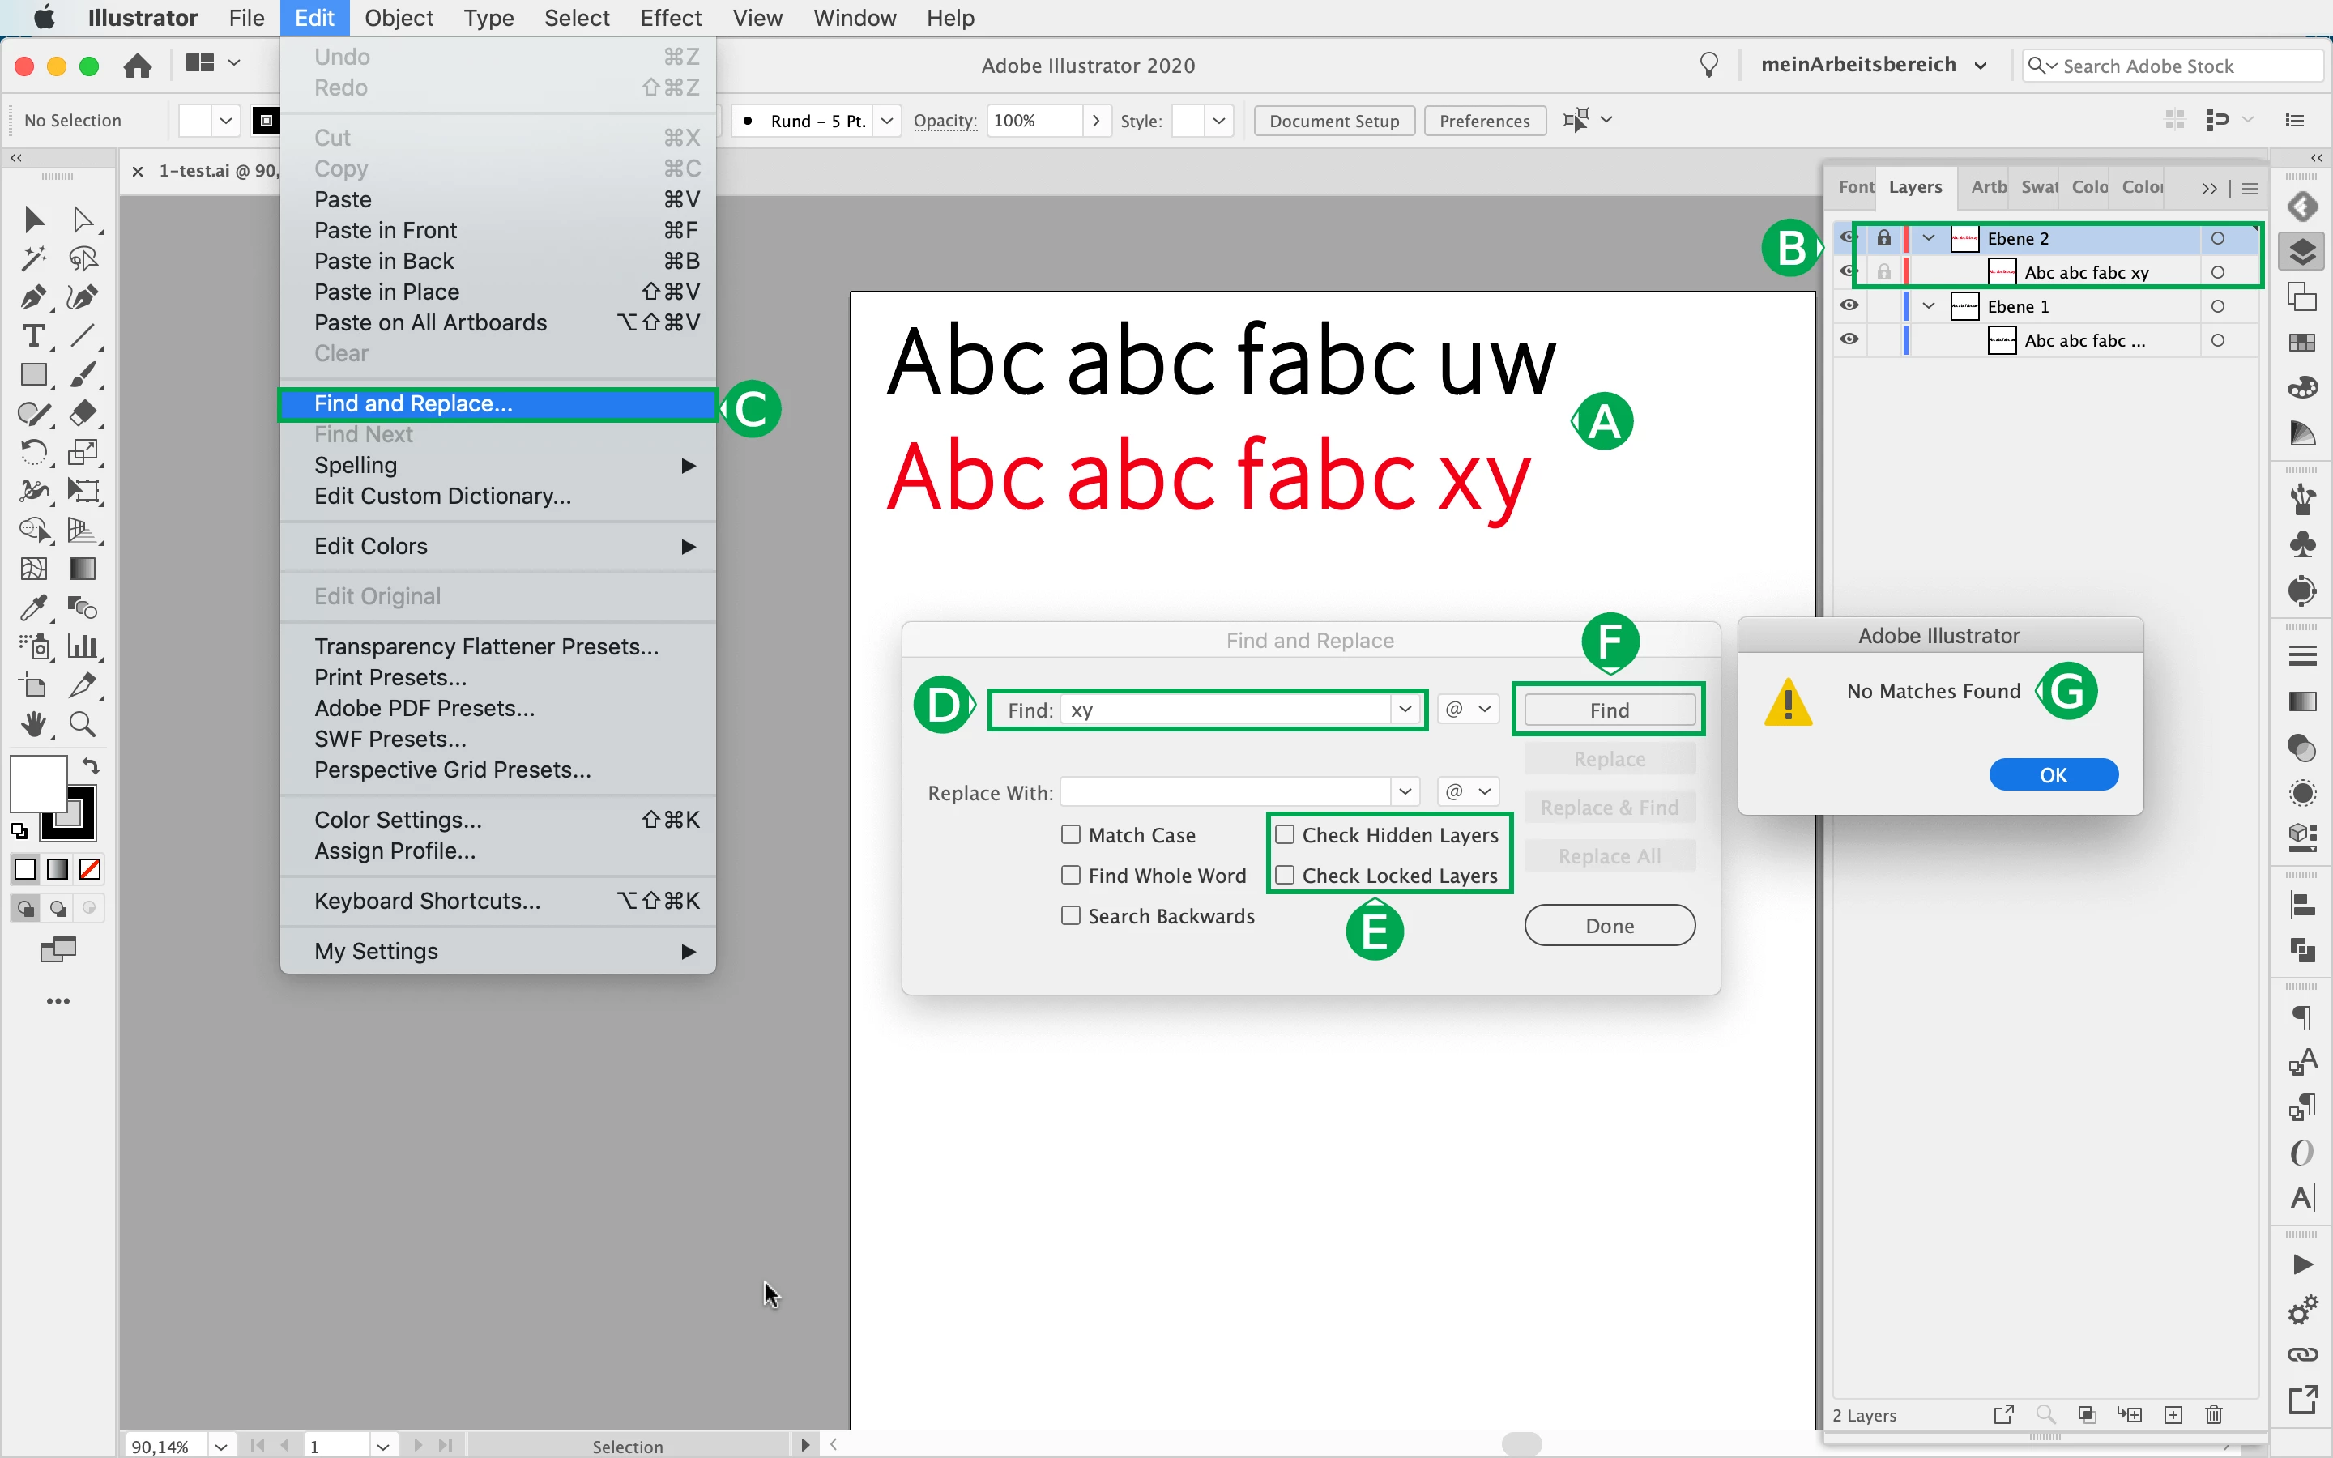This screenshot has width=2333, height=1458.
Task: Click the Create New Layer icon
Action: tap(2173, 1414)
